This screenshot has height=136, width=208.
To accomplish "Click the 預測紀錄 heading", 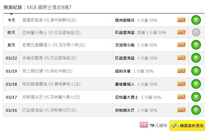I will coord(13,7).
